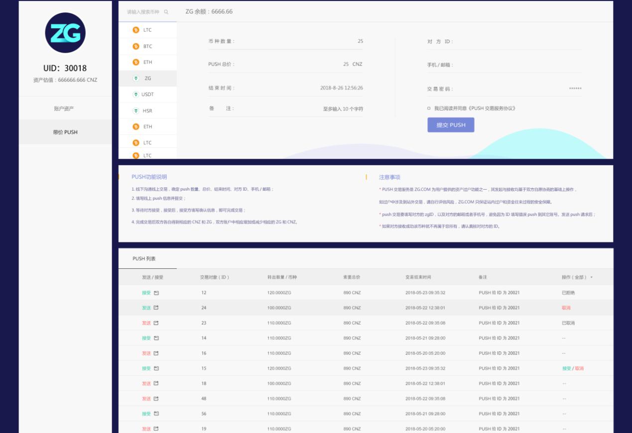Click 接受 action in row with ID 15
This screenshot has height=433, width=632.
coord(566,368)
